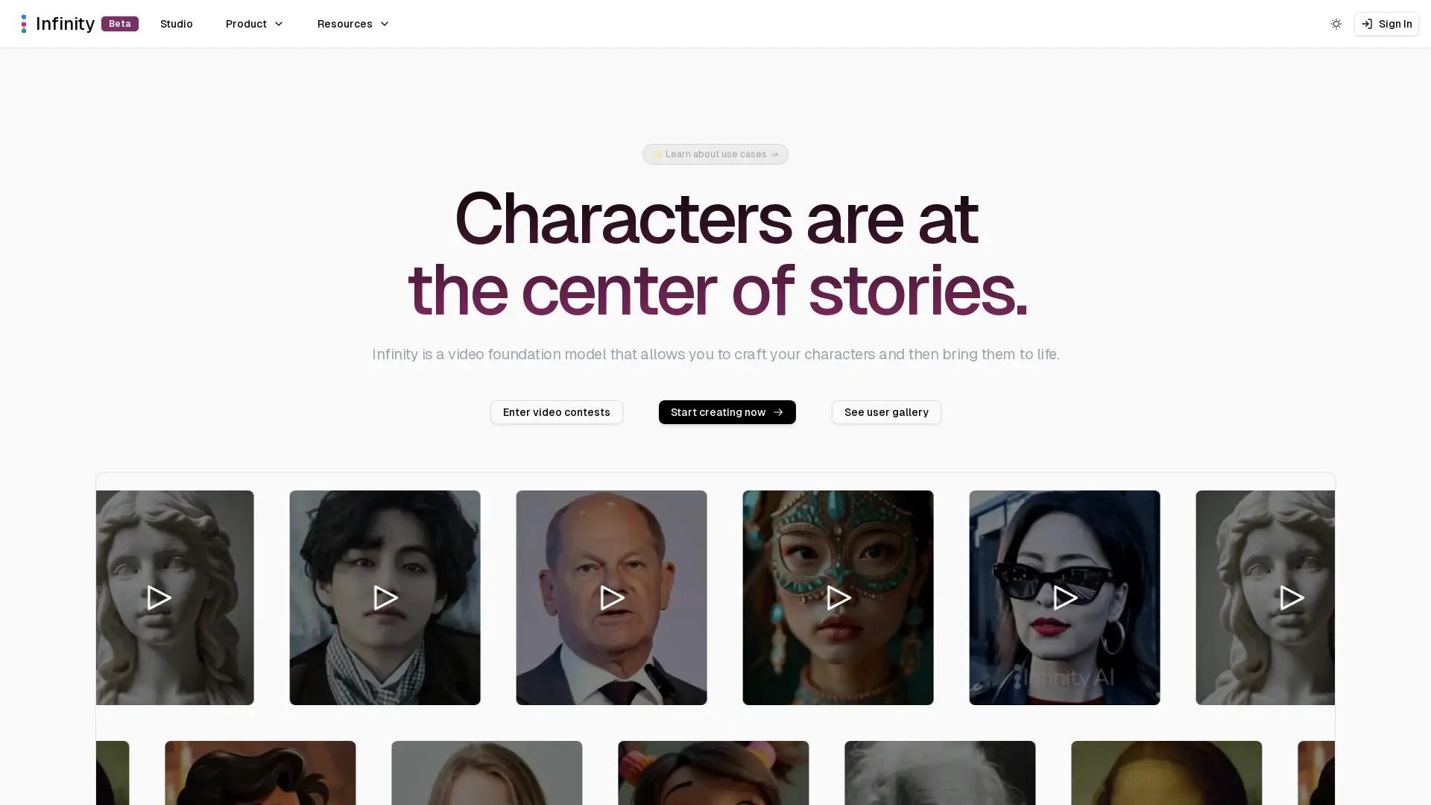Expand the Resources dropdown menu
Screen dimensions: 1431x805
point(353,24)
